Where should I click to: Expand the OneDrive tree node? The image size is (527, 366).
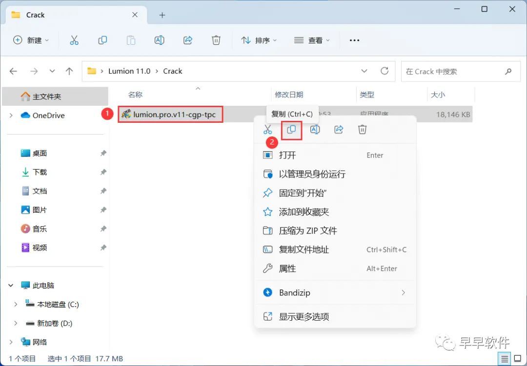tap(11, 116)
